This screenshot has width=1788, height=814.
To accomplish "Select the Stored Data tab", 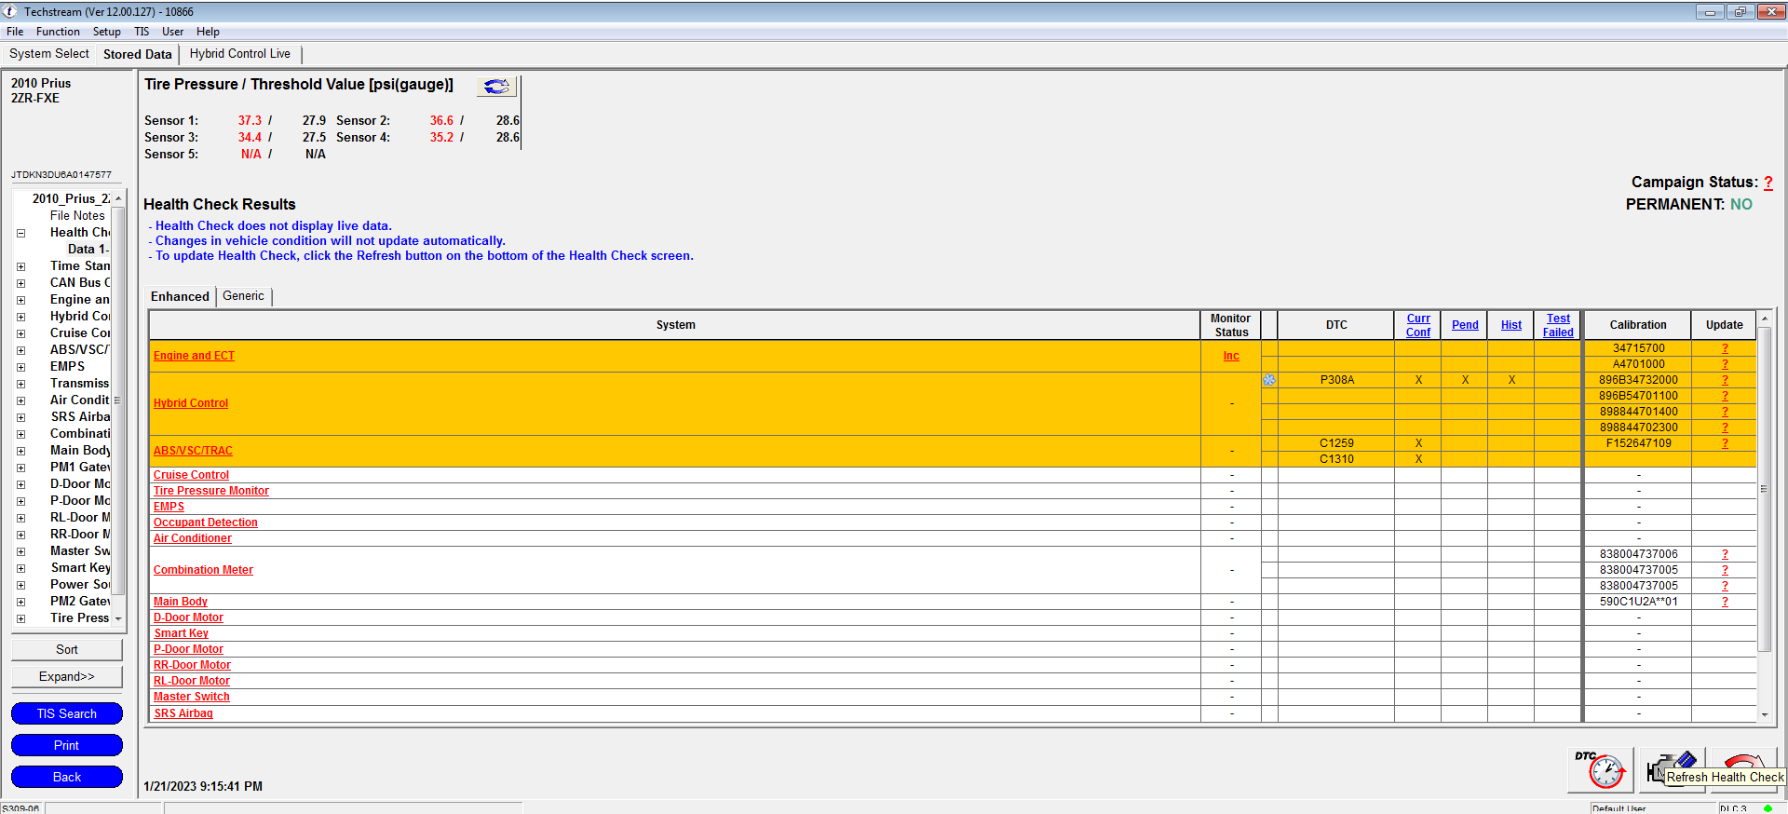I will click(x=138, y=54).
